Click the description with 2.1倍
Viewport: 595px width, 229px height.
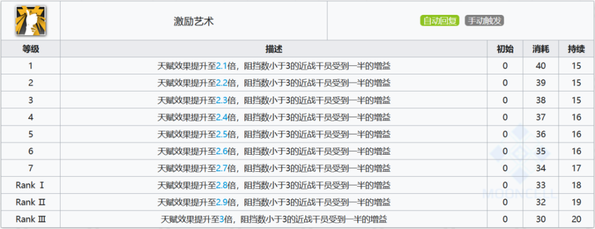click(x=274, y=66)
